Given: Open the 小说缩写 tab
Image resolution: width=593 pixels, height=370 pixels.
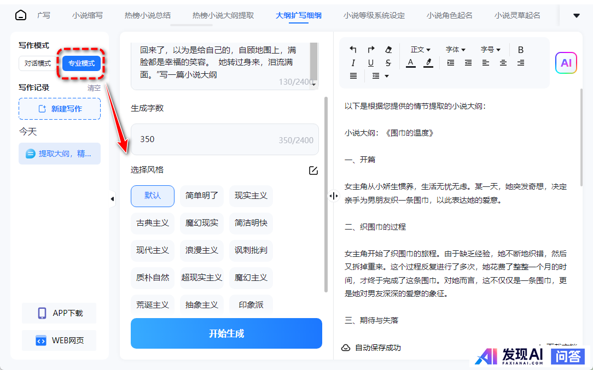Looking at the screenshot, I should coord(88,15).
